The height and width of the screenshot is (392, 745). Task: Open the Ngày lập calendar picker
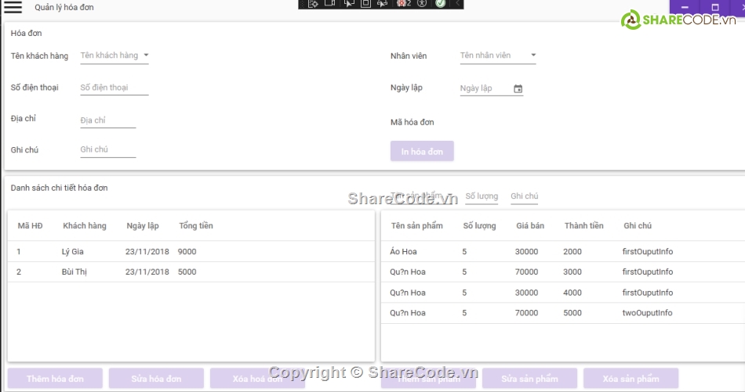click(518, 89)
